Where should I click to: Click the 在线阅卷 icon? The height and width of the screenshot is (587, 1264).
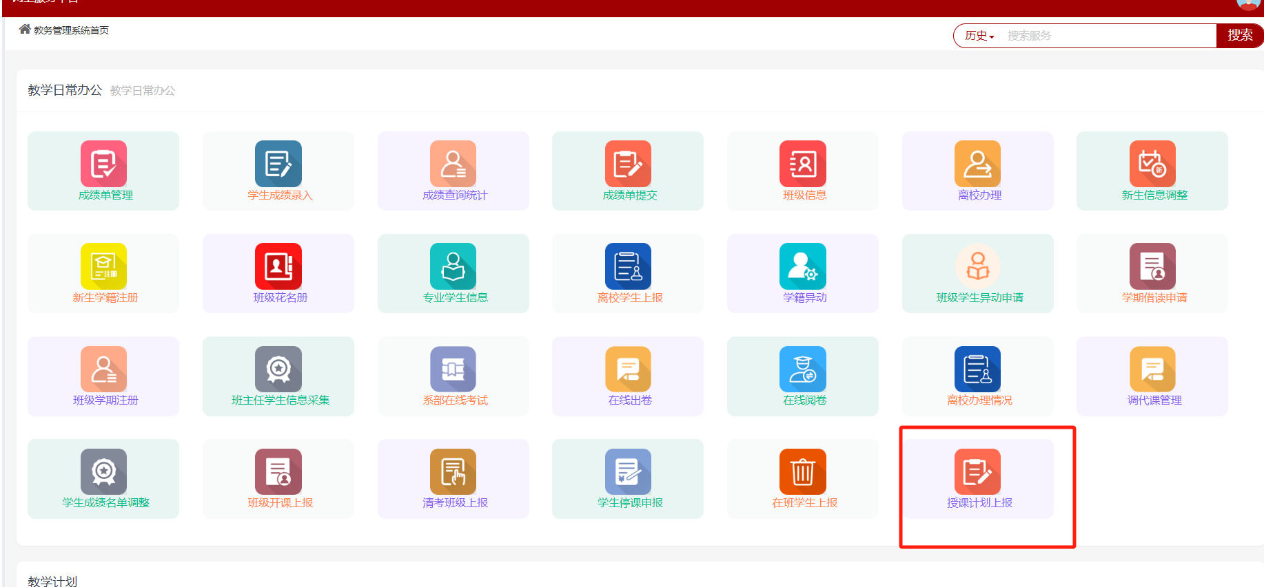(803, 369)
